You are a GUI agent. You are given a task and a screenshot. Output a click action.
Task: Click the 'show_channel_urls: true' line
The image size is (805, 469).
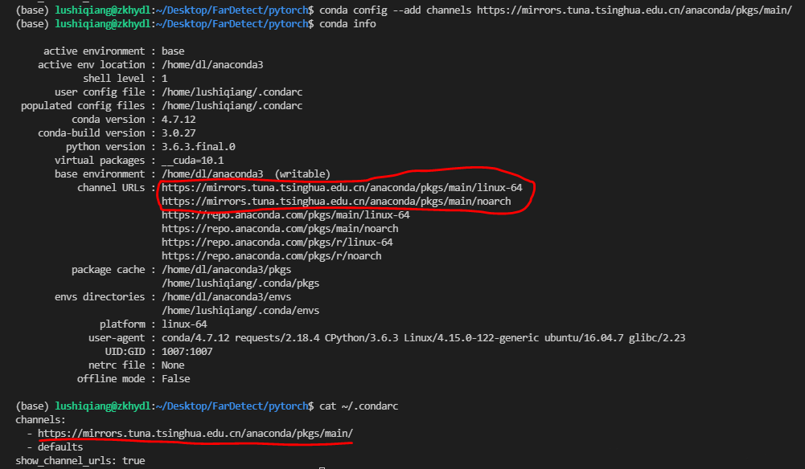(80, 461)
